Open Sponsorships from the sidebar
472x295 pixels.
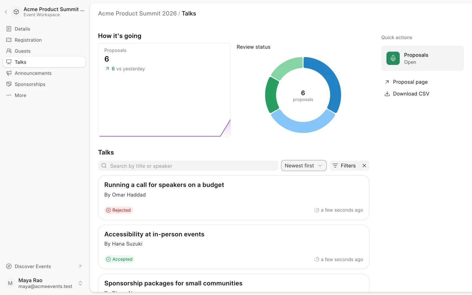44,84
